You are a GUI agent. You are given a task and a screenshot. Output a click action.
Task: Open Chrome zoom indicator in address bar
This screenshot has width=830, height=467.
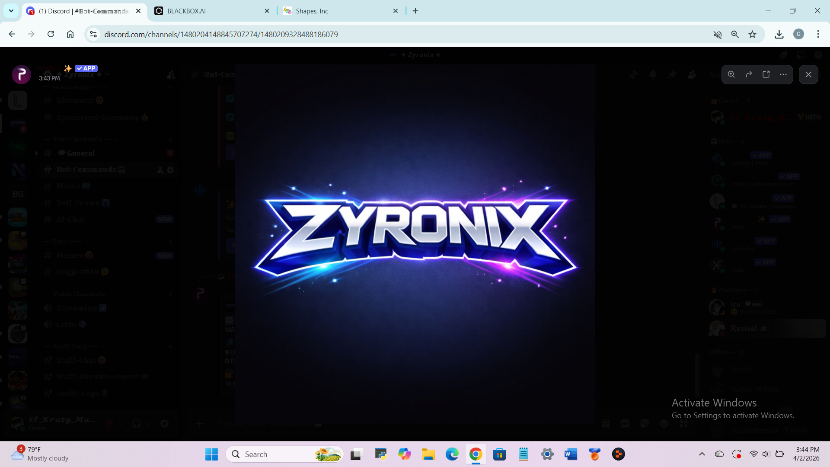[735, 35]
